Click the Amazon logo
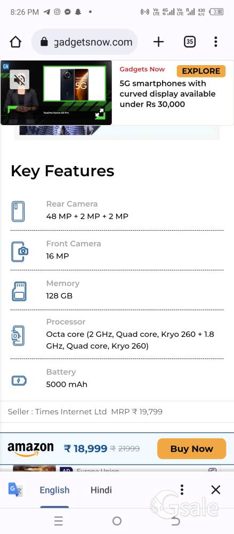The width and height of the screenshot is (234, 534). click(30, 449)
